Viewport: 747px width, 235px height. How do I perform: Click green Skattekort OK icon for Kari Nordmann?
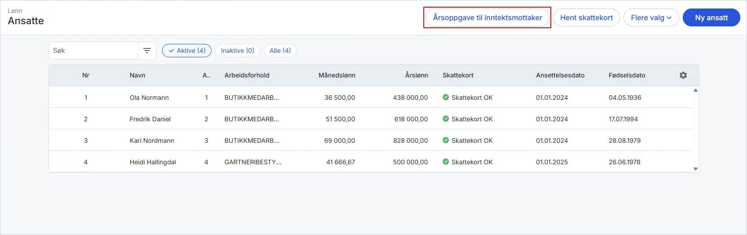point(446,140)
